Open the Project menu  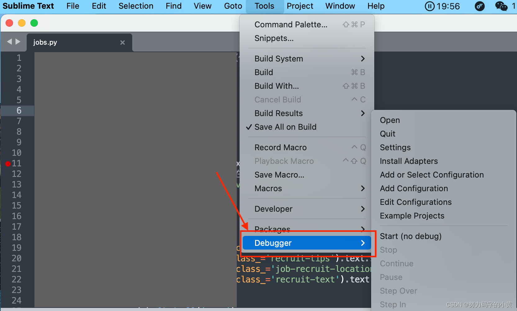(x=300, y=6)
